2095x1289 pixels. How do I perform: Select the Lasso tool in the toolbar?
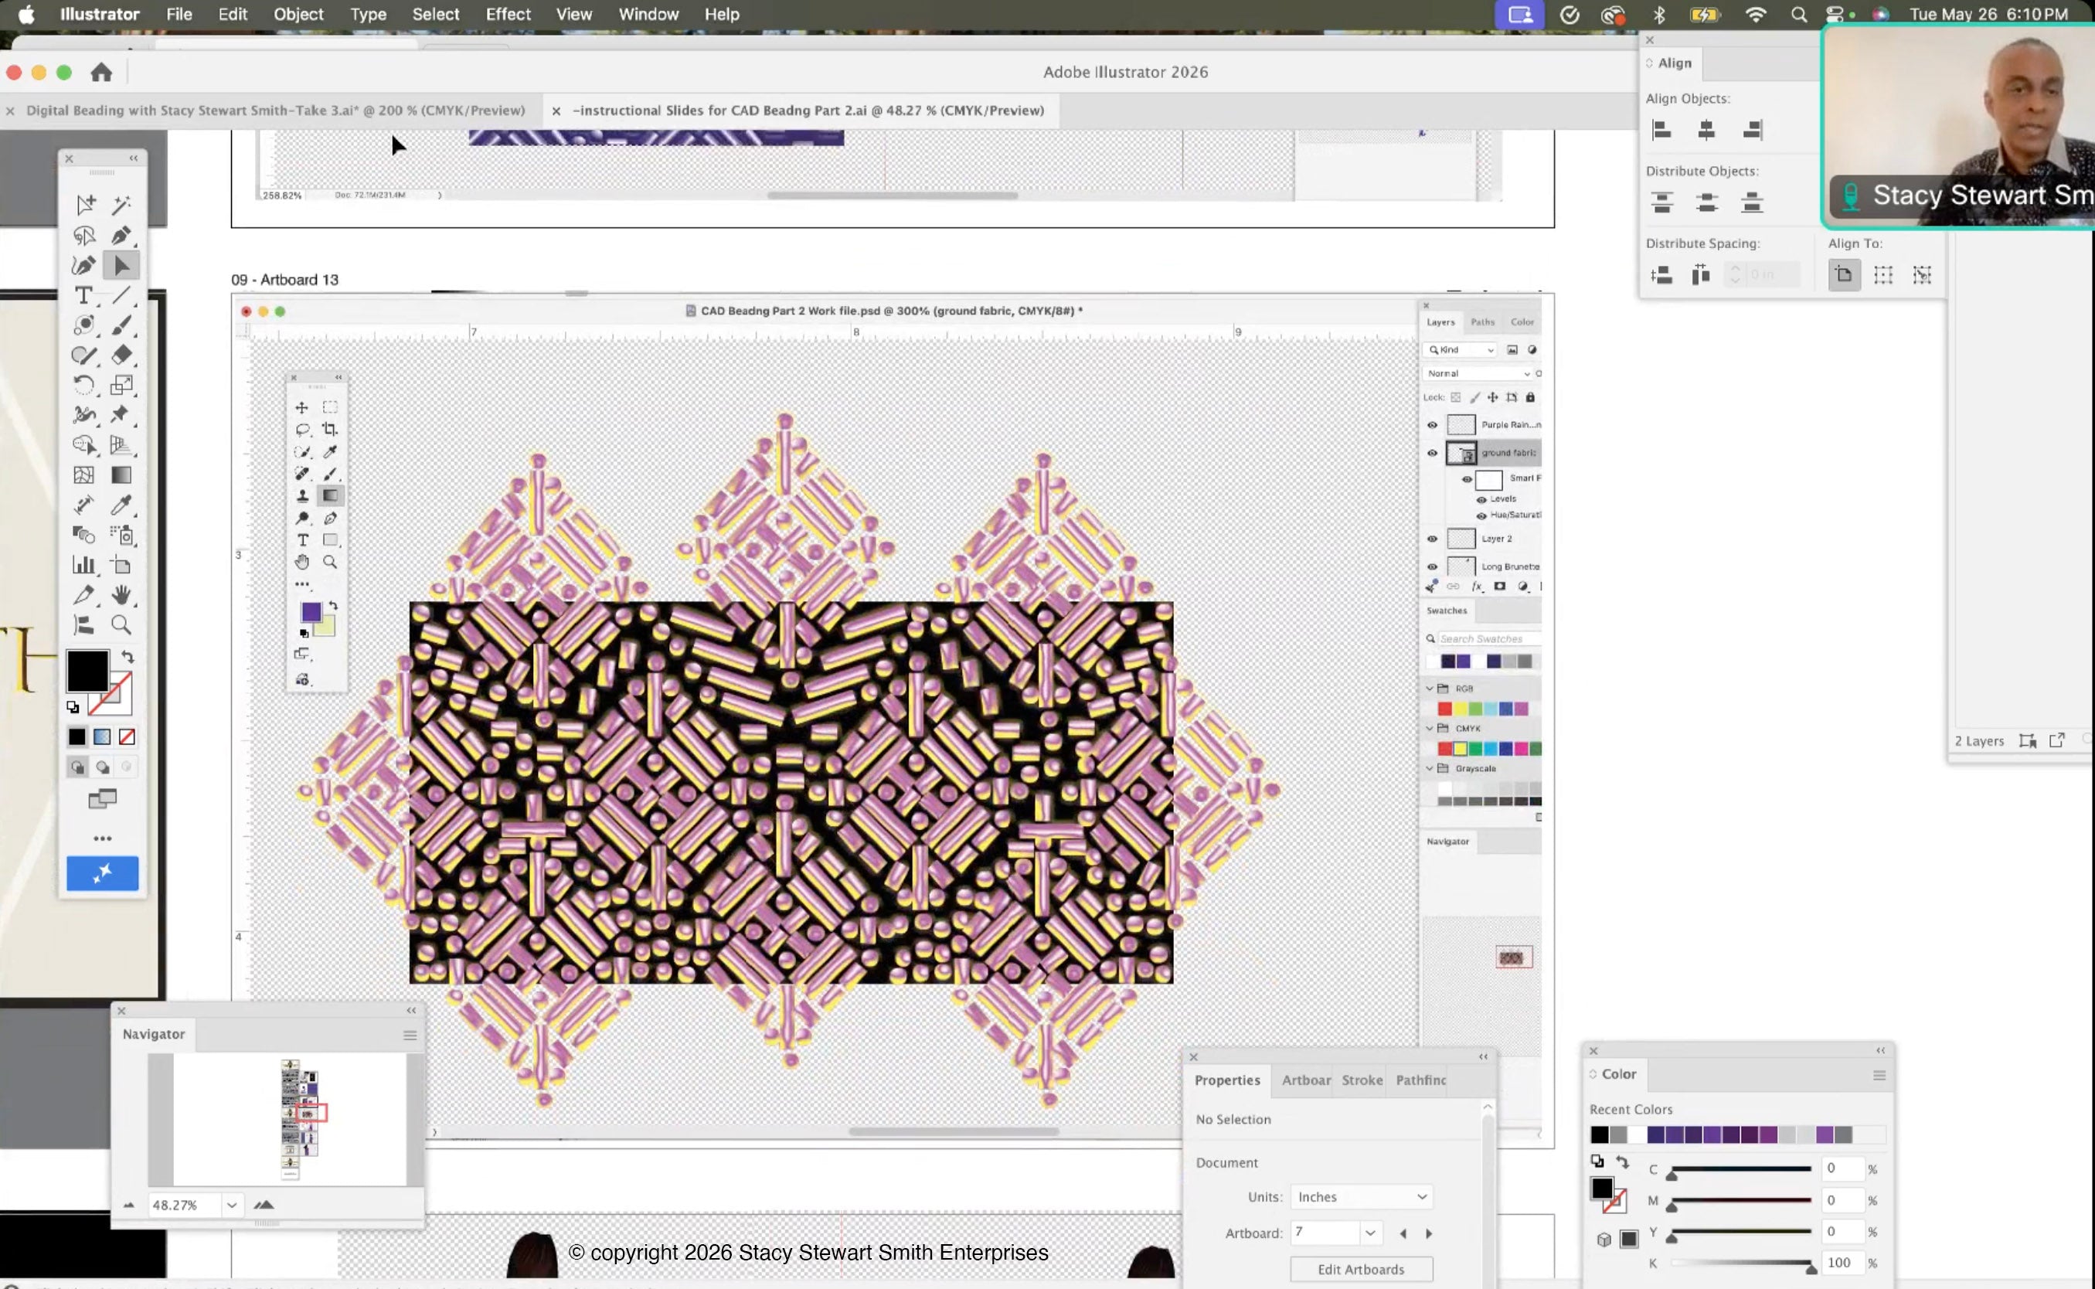[83, 235]
